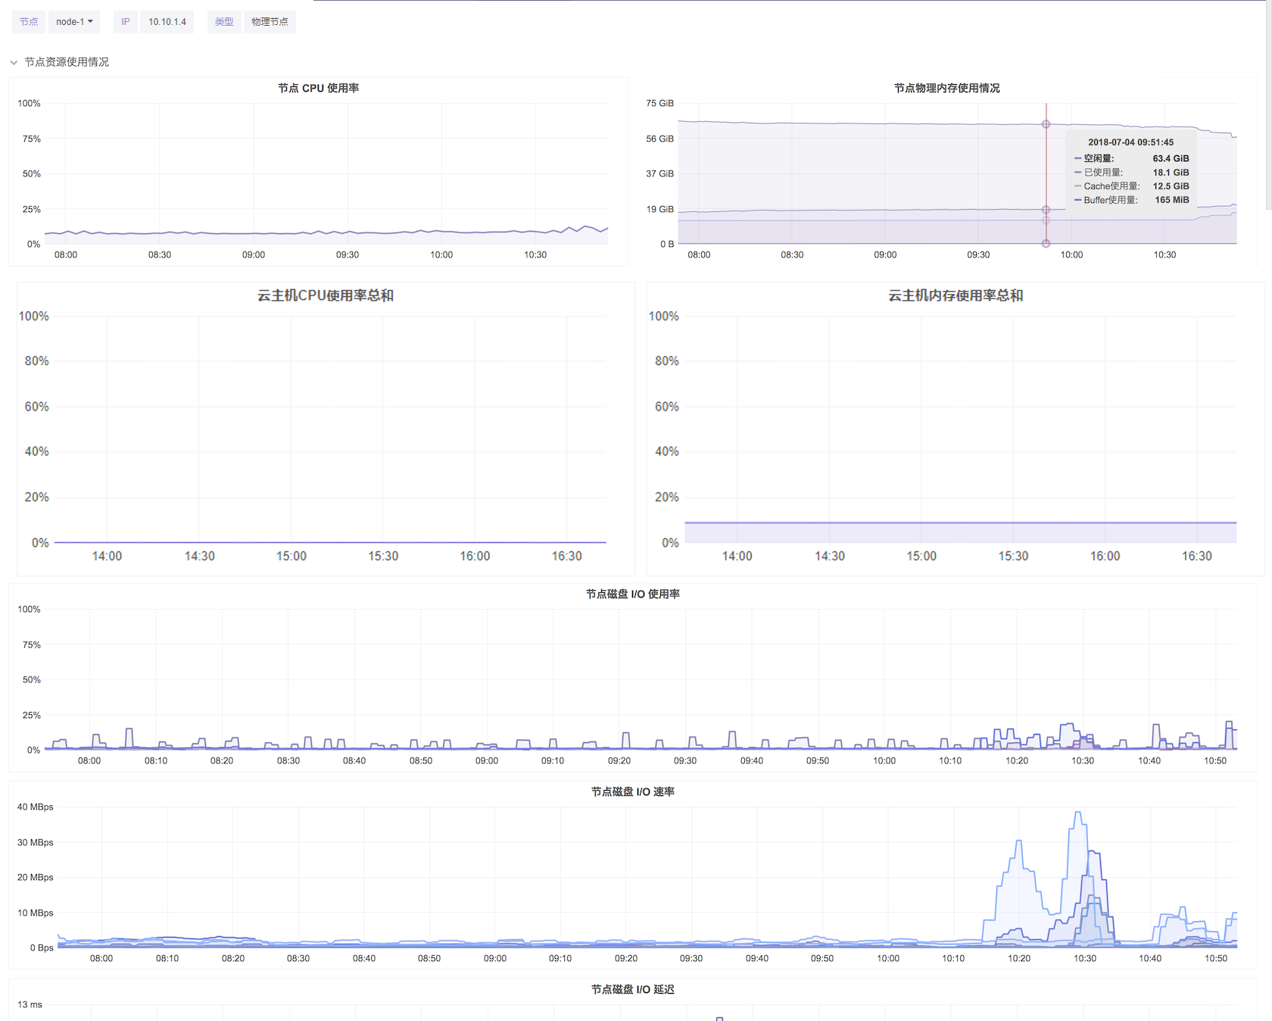The width and height of the screenshot is (1272, 1021).
Task: Click the 节点磁盘 I/O 使用率 panel title
Action: [632, 595]
